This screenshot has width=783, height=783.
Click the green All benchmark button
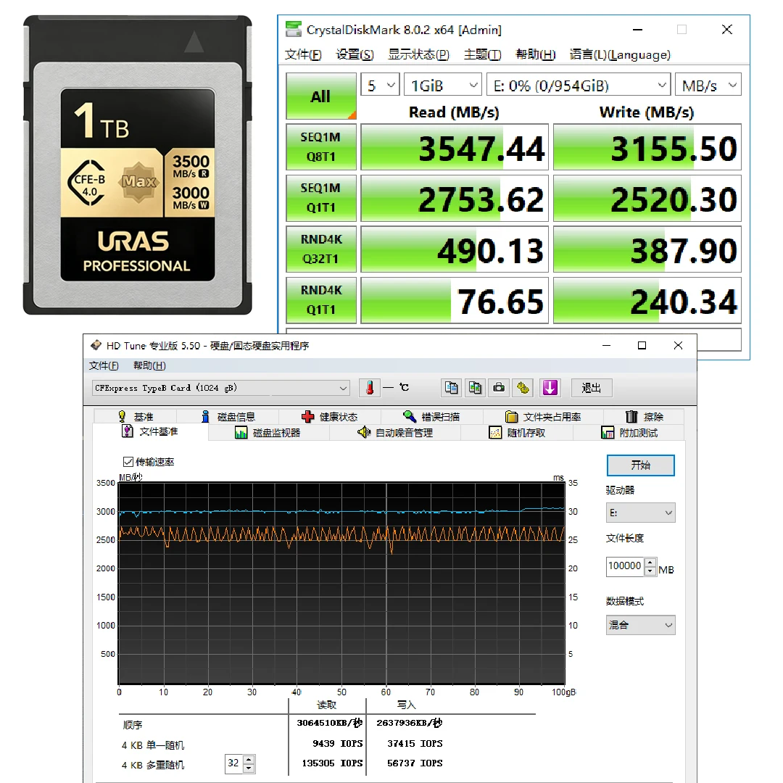[x=321, y=96]
